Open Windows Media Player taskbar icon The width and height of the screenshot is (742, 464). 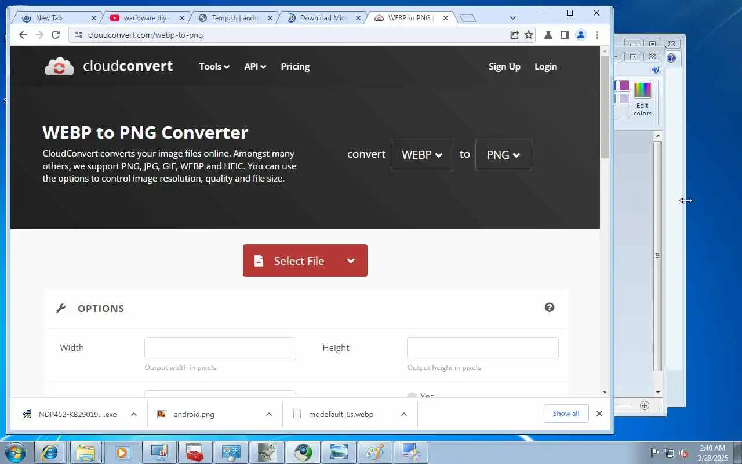click(x=122, y=452)
